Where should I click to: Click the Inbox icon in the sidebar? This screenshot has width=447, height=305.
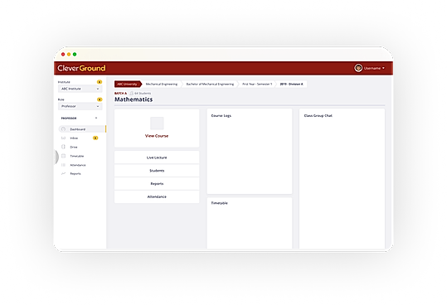(x=63, y=138)
